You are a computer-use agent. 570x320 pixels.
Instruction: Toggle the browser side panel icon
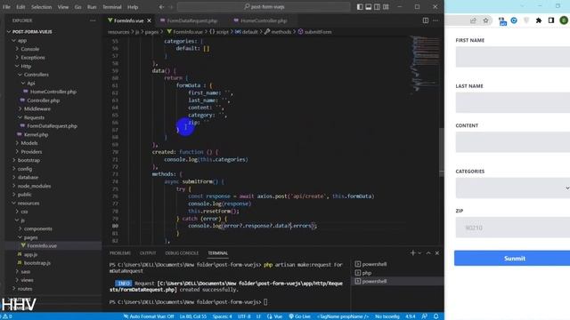[551, 20]
